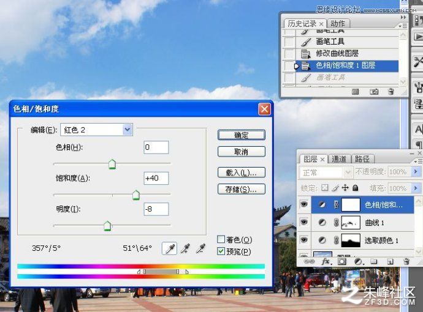Click the 曲线 1 layer mask thumbnail
This screenshot has height=312, width=423.
[351, 223]
